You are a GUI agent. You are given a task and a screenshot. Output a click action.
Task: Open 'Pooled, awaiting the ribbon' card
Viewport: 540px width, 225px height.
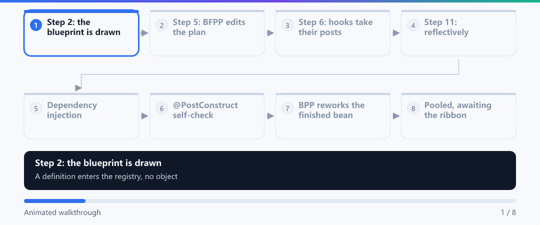458,116
